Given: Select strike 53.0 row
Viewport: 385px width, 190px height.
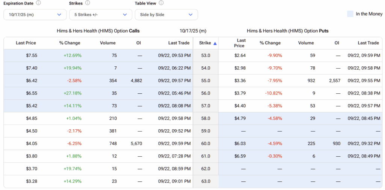Looking at the screenshot, I should [193, 55].
